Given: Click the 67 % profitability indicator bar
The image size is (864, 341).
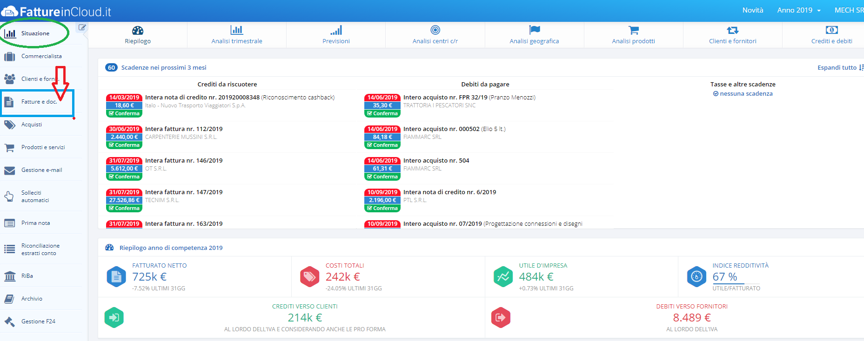Looking at the screenshot, I should [x=736, y=283].
